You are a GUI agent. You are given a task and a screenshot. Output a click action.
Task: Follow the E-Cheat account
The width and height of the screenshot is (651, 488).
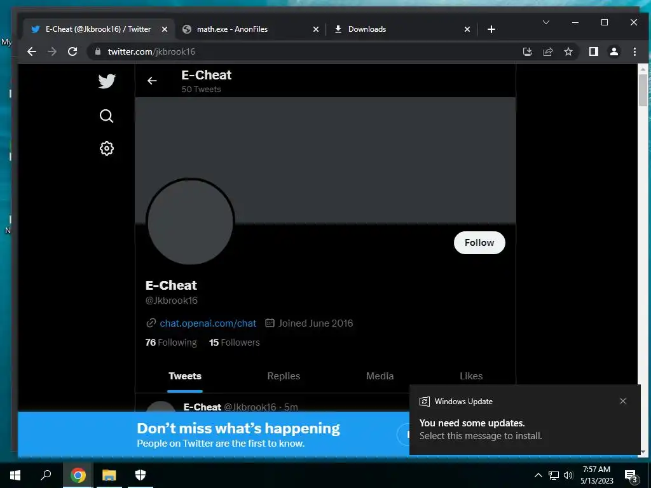point(479,243)
